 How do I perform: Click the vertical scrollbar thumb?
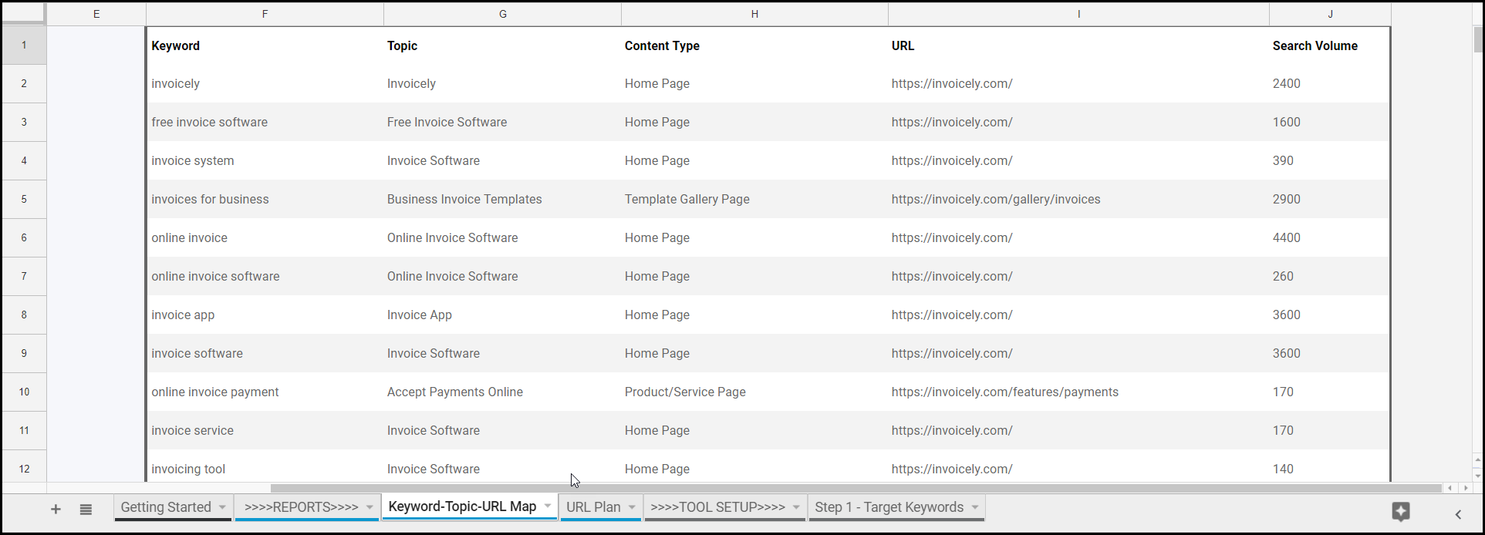(x=1478, y=40)
